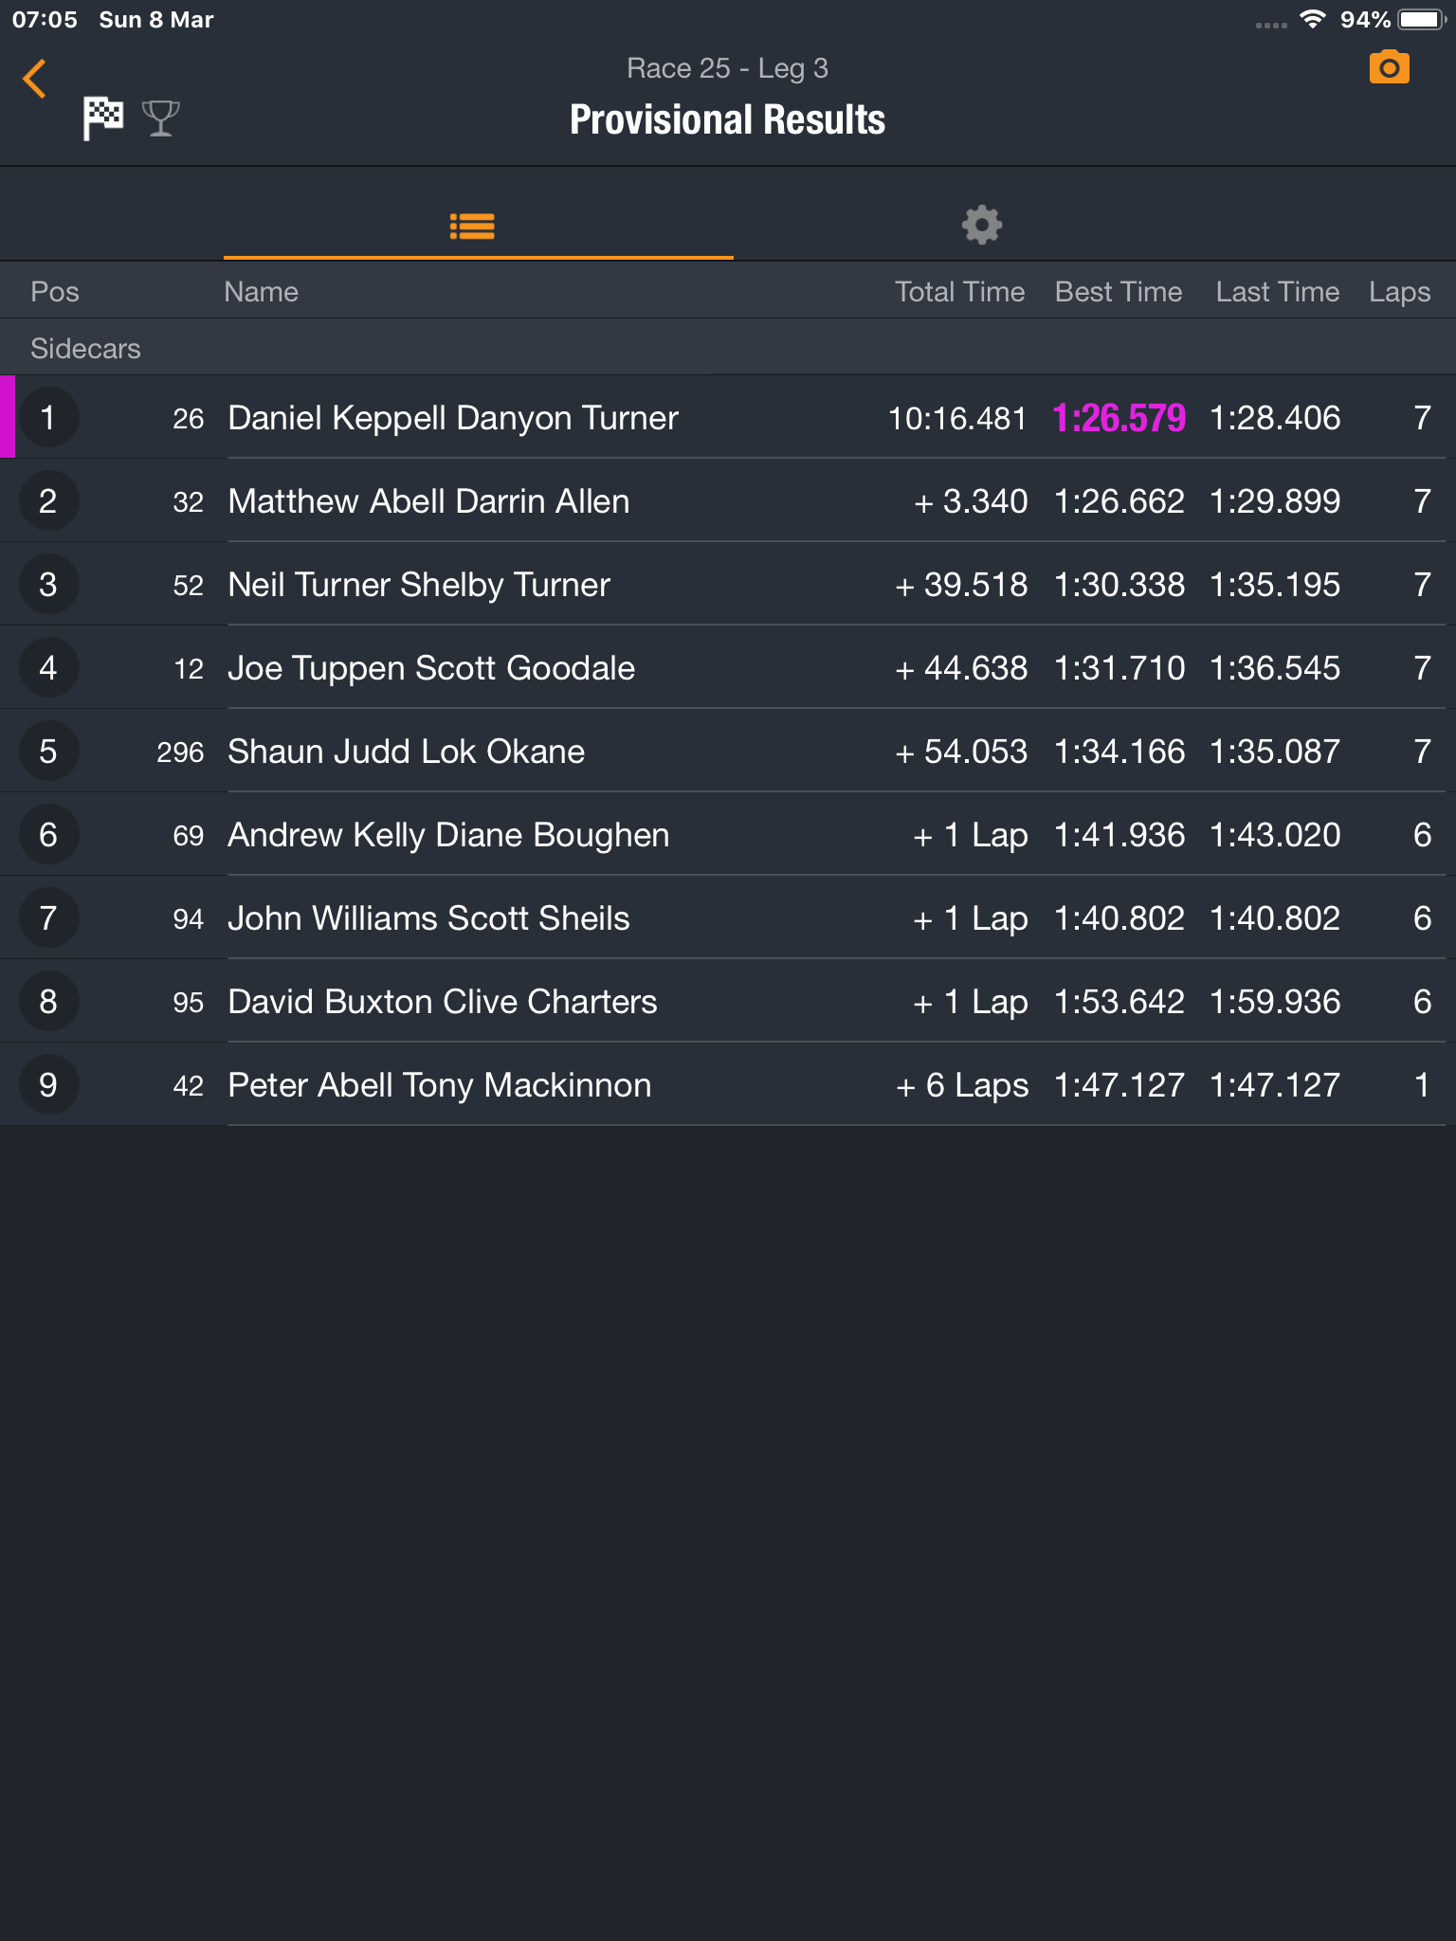This screenshot has width=1456, height=1941.
Task: Sort by the Pos column header
Action: point(55,291)
